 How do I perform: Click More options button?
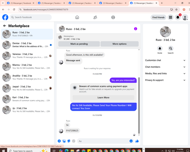point(119,44)
